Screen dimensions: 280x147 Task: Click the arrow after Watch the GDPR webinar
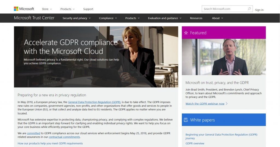227,104
